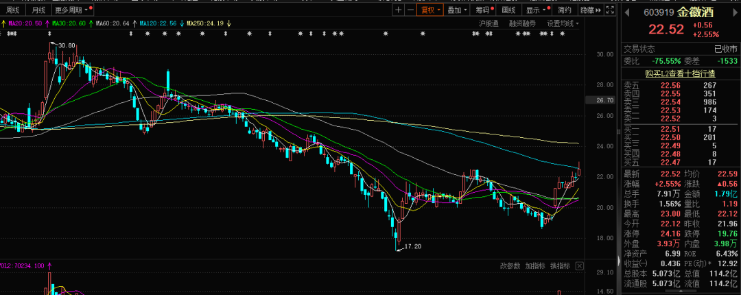
Task: Click 加指标 to add an indicator
Action: (535, 265)
